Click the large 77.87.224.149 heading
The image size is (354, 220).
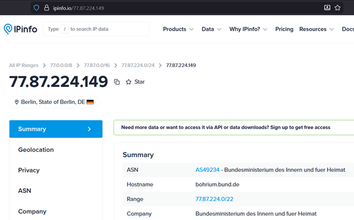click(59, 81)
